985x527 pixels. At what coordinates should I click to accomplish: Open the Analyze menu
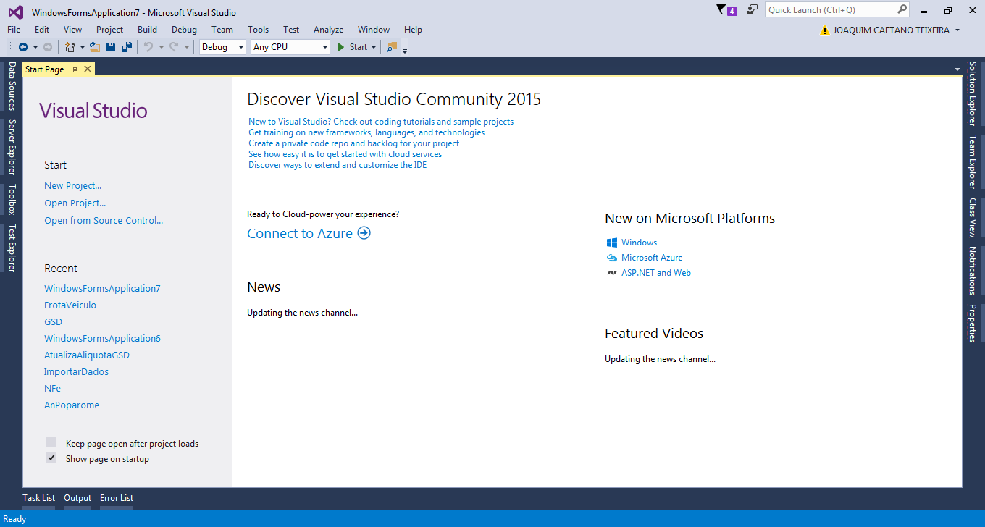(328, 30)
